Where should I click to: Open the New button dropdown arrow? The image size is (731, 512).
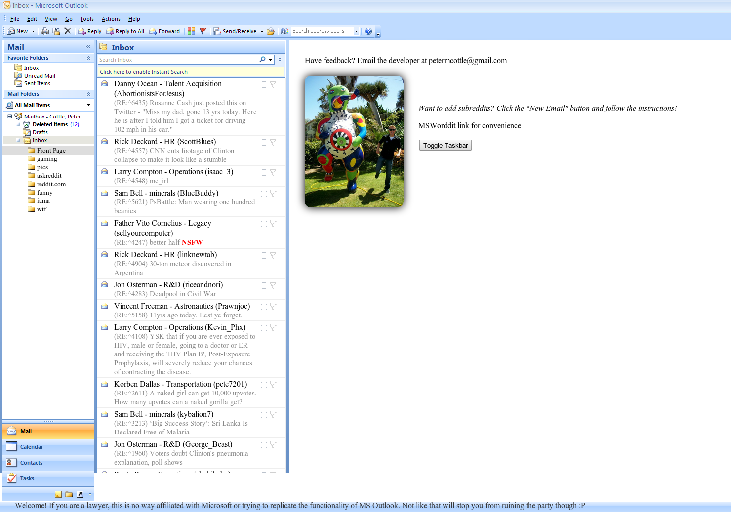tap(33, 31)
